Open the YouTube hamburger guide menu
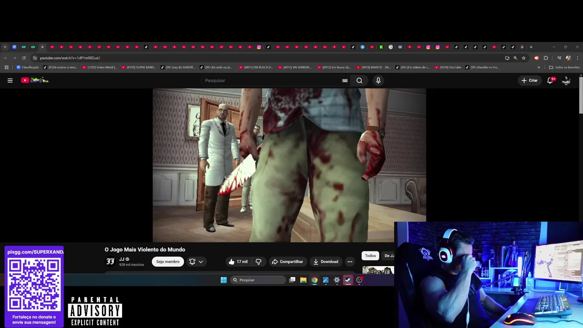Screen dimensions: 583x328 10,81
